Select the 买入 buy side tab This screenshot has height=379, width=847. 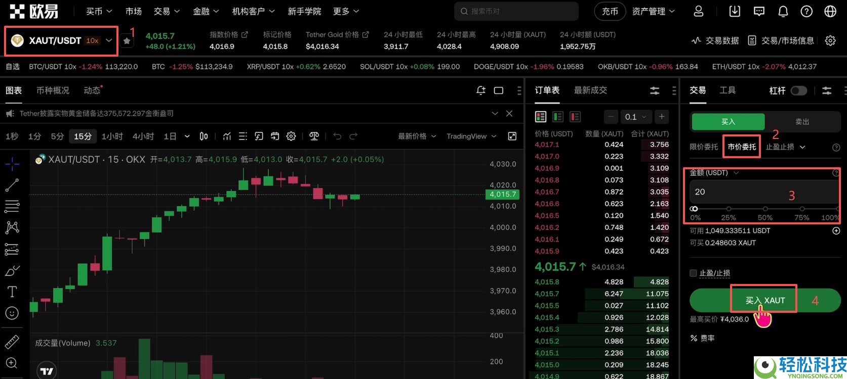pyautogui.click(x=728, y=122)
